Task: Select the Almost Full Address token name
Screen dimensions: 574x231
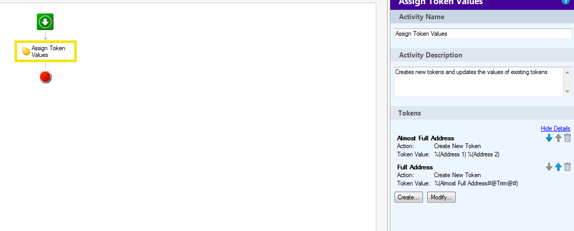Action: (x=426, y=138)
